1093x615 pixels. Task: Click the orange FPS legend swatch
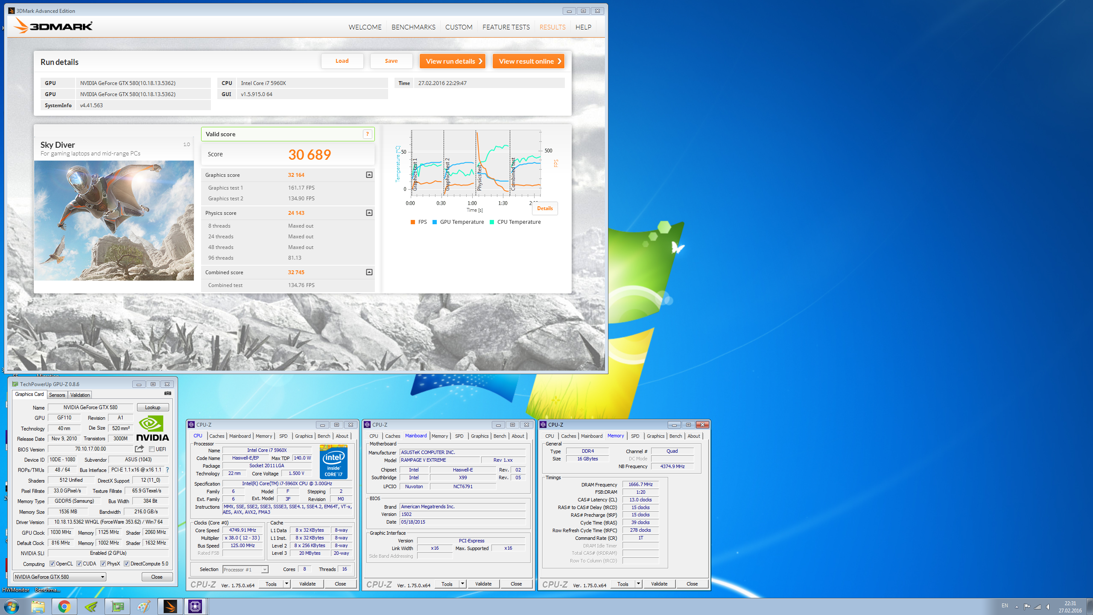click(x=412, y=222)
